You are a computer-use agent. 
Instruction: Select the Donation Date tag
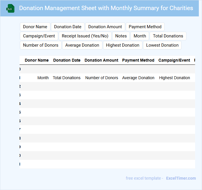pyautogui.click(x=68, y=27)
